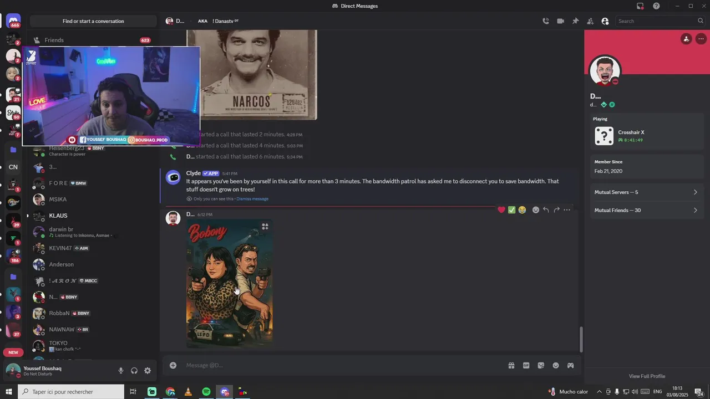Open the Bobony poster image

point(229,283)
